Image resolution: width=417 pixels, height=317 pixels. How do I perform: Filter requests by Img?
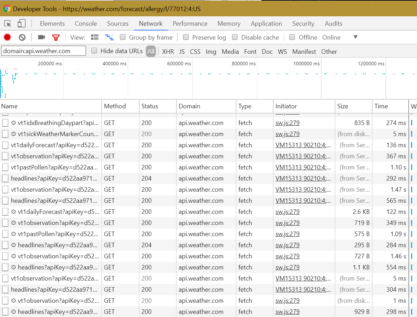click(211, 52)
